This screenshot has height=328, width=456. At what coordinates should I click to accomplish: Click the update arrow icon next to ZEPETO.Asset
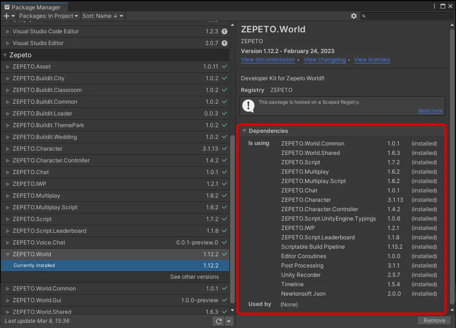224,67
